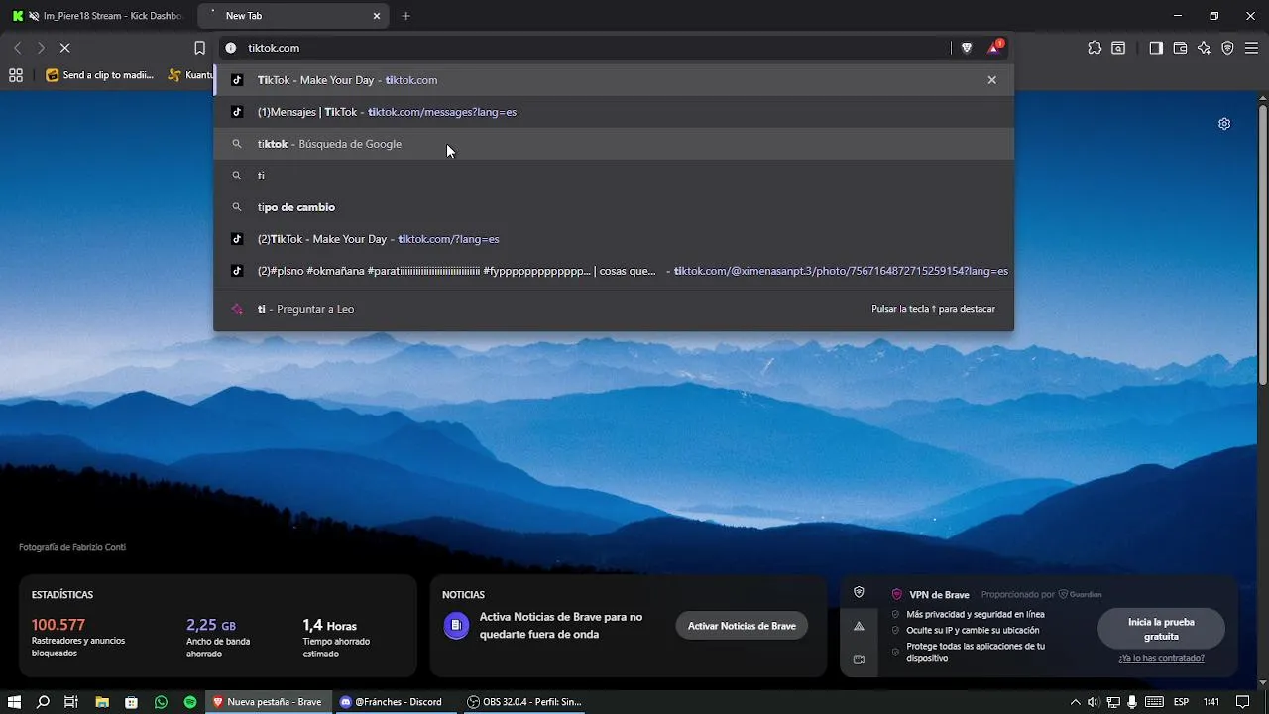This screenshot has width=1269, height=714.
Task: Open File Explorer from taskbar
Action: (x=101, y=702)
